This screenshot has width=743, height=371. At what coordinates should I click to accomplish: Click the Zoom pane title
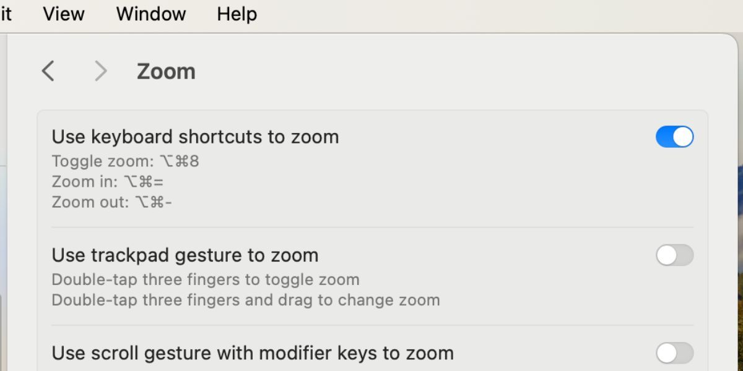[166, 71]
